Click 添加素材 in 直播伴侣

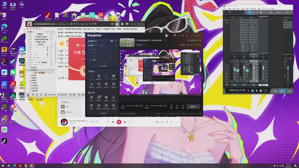102,66
